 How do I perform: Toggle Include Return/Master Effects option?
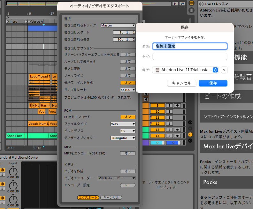[x=128, y=55]
